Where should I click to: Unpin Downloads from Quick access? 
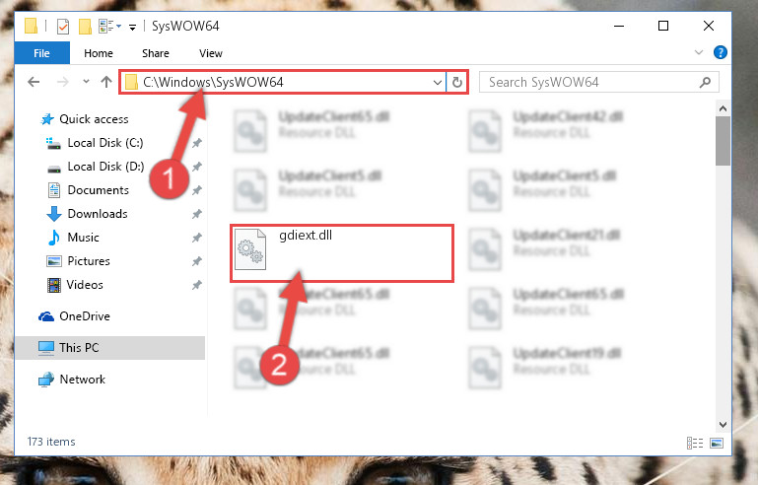(197, 214)
